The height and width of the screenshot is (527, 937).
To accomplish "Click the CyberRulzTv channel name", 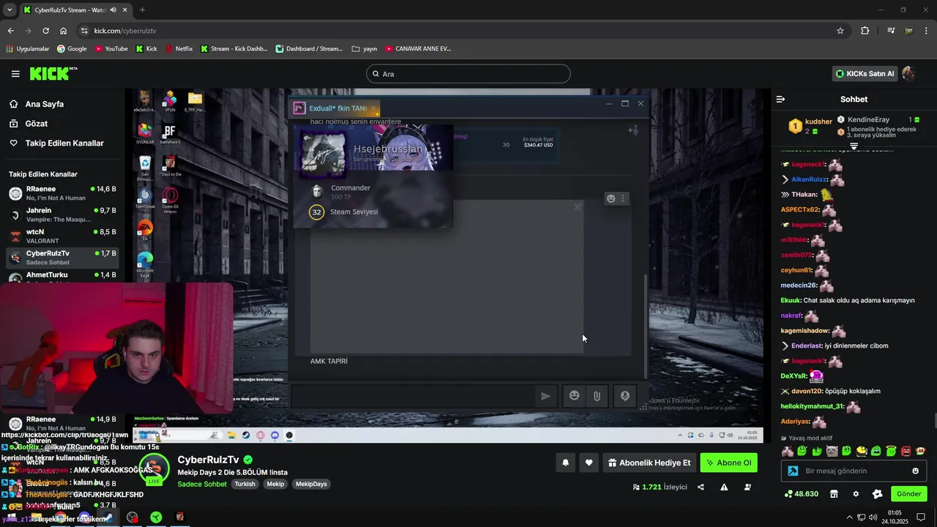I will (208, 460).
